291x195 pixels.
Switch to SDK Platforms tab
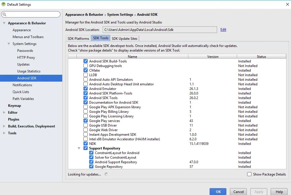(x=78, y=38)
